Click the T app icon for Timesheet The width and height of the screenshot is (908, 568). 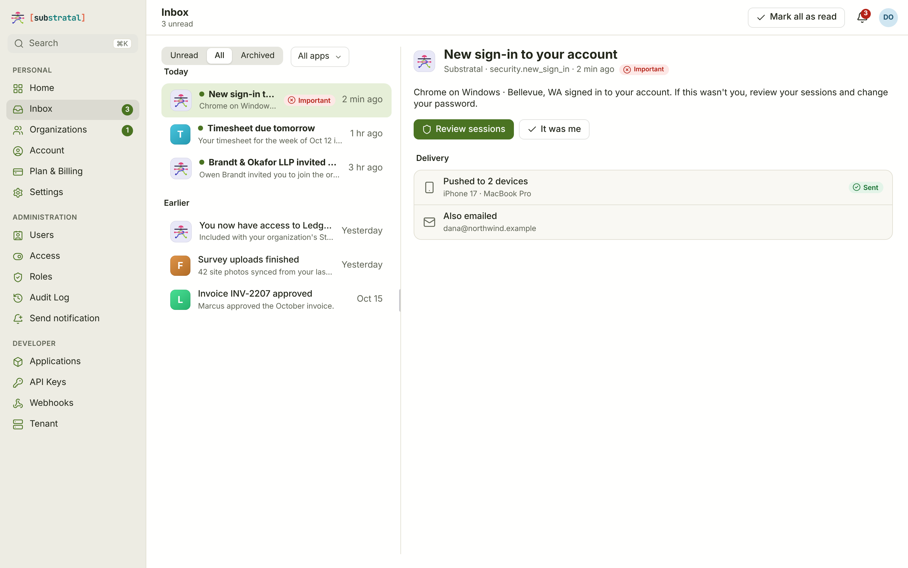pos(180,134)
